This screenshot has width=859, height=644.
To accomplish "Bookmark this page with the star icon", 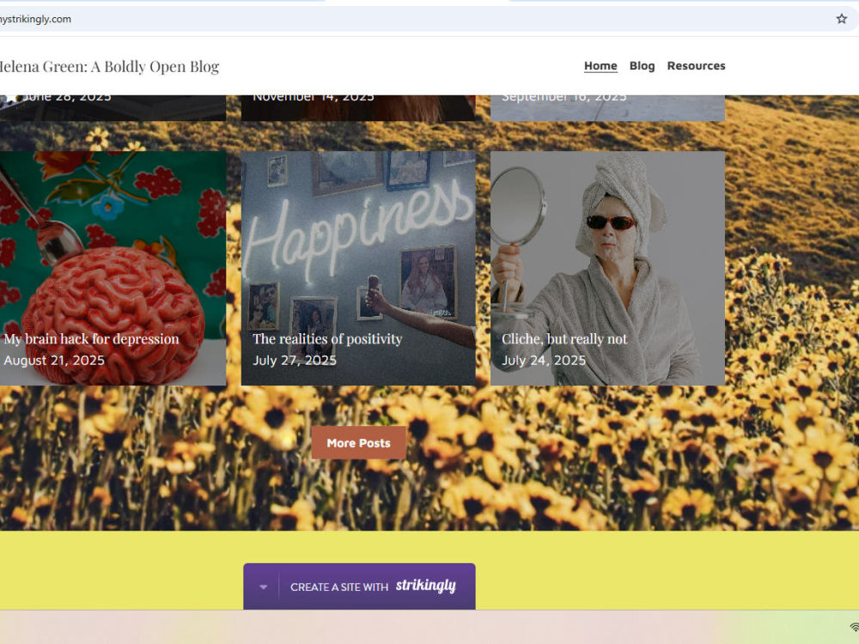I will (x=842, y=19).
